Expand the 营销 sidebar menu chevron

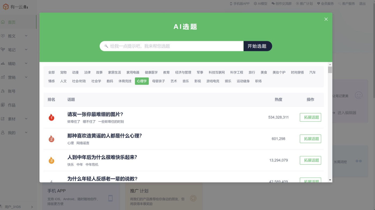(x=26, y=77)
